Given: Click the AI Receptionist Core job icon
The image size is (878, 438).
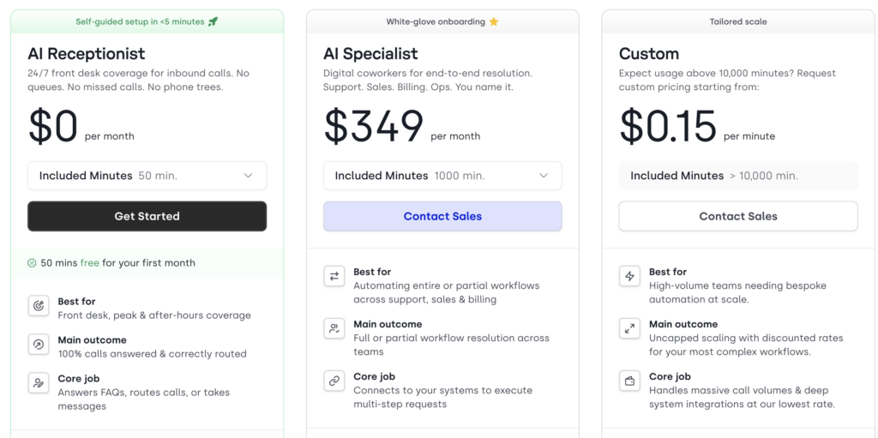Looking at the screenshot, I should click(39, 383).
